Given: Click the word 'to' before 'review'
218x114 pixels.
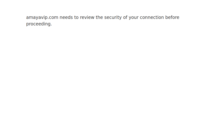Looking at the screenshot, I should click(76, 17).
